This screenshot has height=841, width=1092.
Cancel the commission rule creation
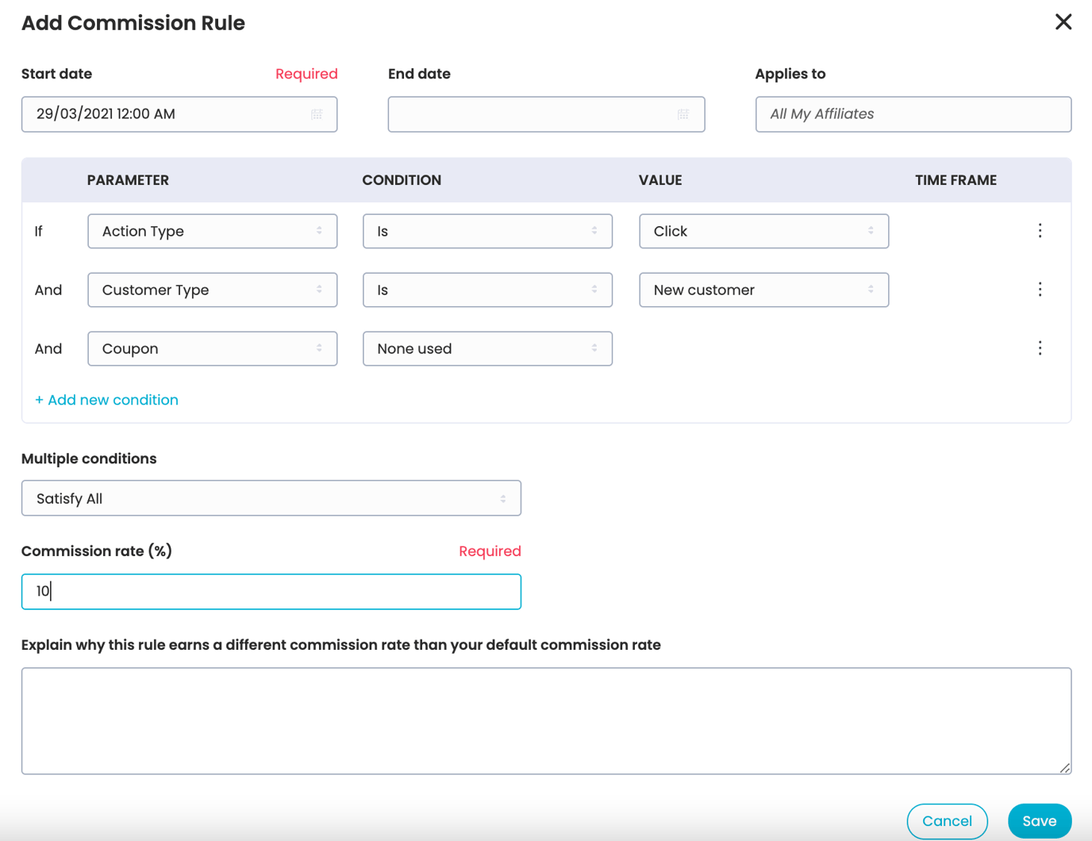point(947,820)
